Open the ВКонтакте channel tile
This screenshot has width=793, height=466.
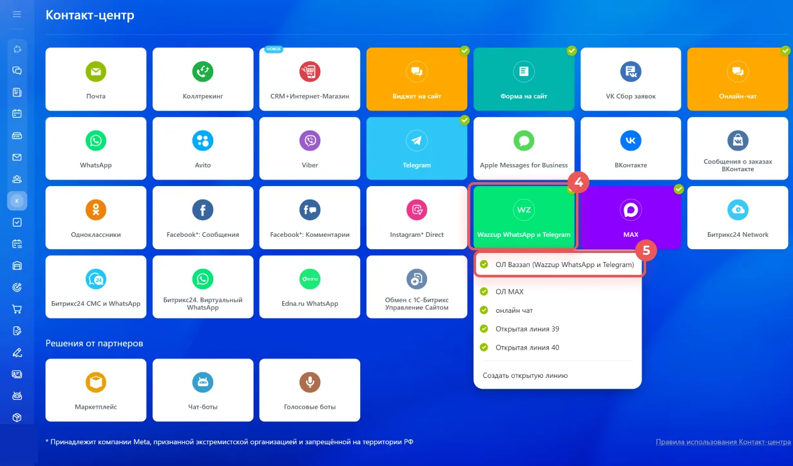point(631,148)
